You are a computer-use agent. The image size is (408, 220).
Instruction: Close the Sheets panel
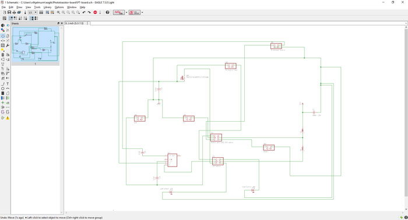pos(62,23)
